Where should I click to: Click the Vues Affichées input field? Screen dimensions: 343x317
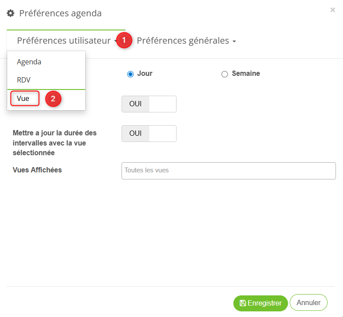pos(229,171)
